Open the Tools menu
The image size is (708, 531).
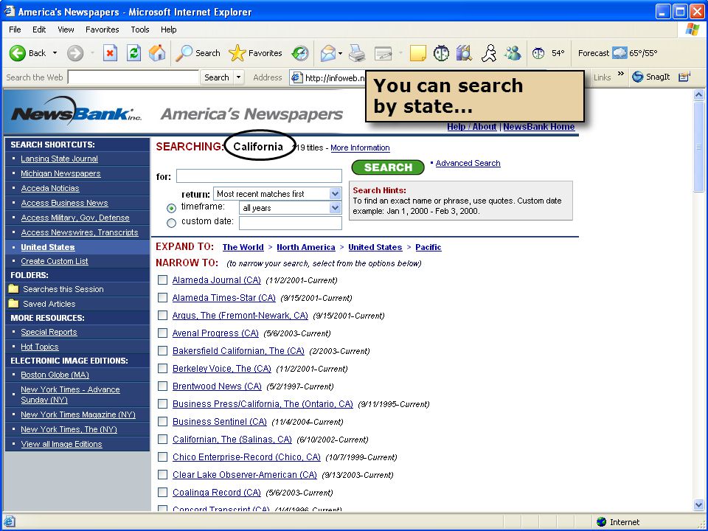[x=140, y=29]
